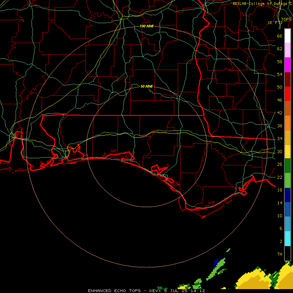The image size is (293, 293).
Task: Click the K FT units label
Action: coord(275,23)
